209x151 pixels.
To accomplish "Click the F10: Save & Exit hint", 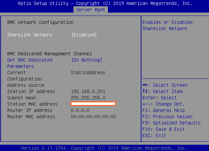I will (163, 129).
